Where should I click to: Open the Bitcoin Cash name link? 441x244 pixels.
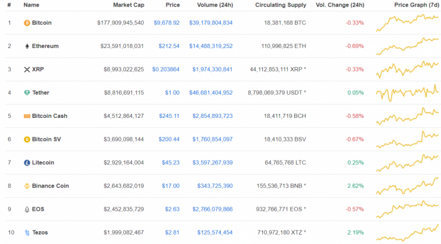[x=50, y=116]
